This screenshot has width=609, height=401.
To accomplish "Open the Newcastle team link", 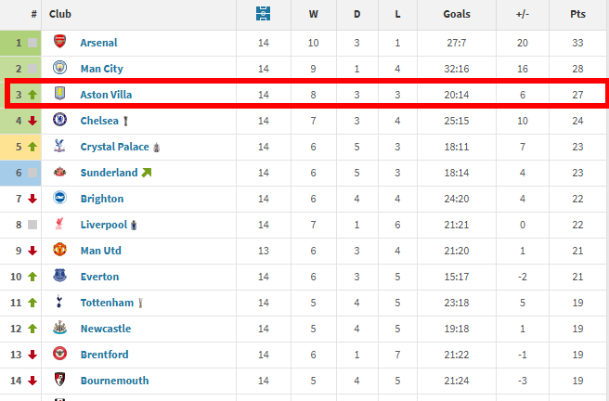I will tap(105, 329).
